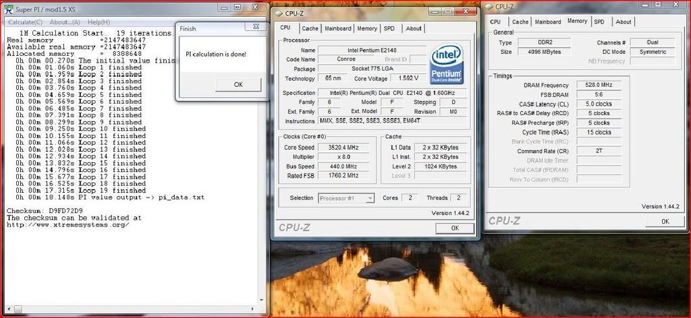Click OK in the right CPU-Z memory window
This screenshot has height=318, width=691.
click(665, 221)
